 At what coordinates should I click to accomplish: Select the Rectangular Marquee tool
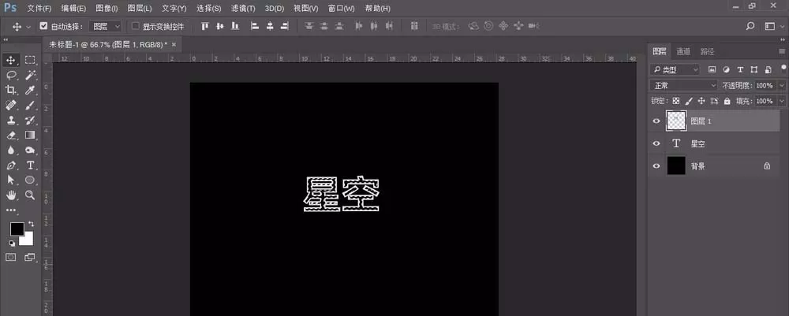(30, 61)
